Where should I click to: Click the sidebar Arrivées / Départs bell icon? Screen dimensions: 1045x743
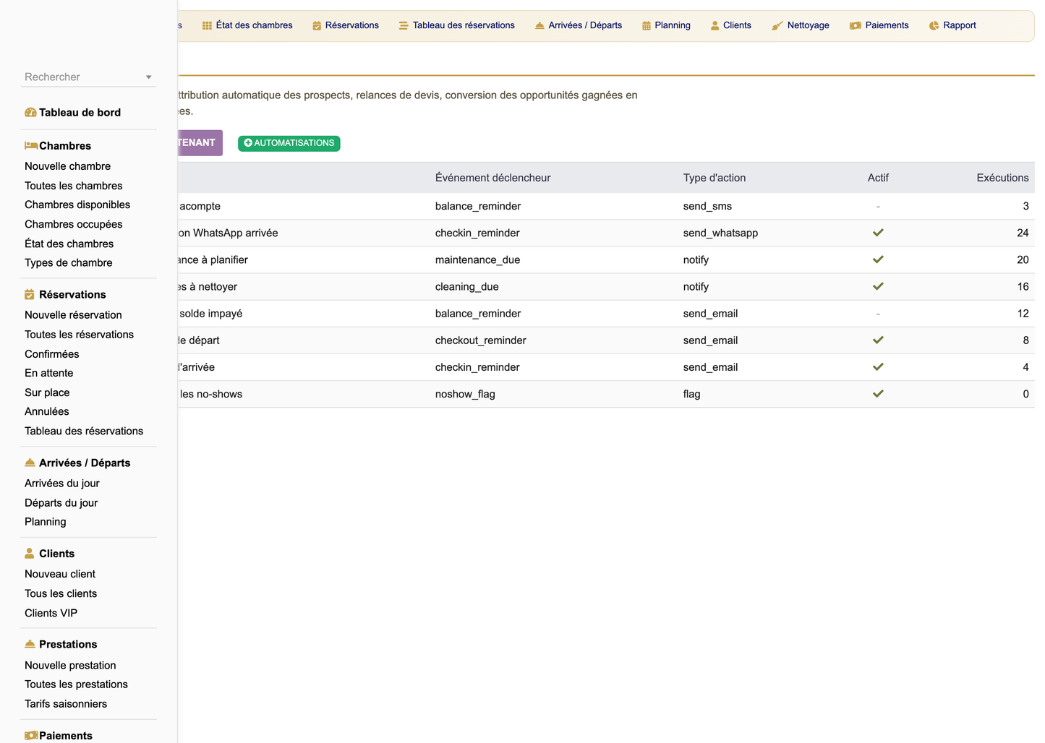(30, 463)
